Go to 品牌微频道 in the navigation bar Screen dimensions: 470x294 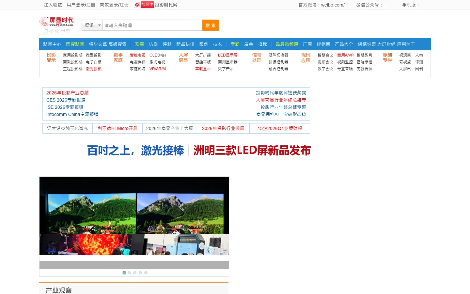click(x=287, y=44)
